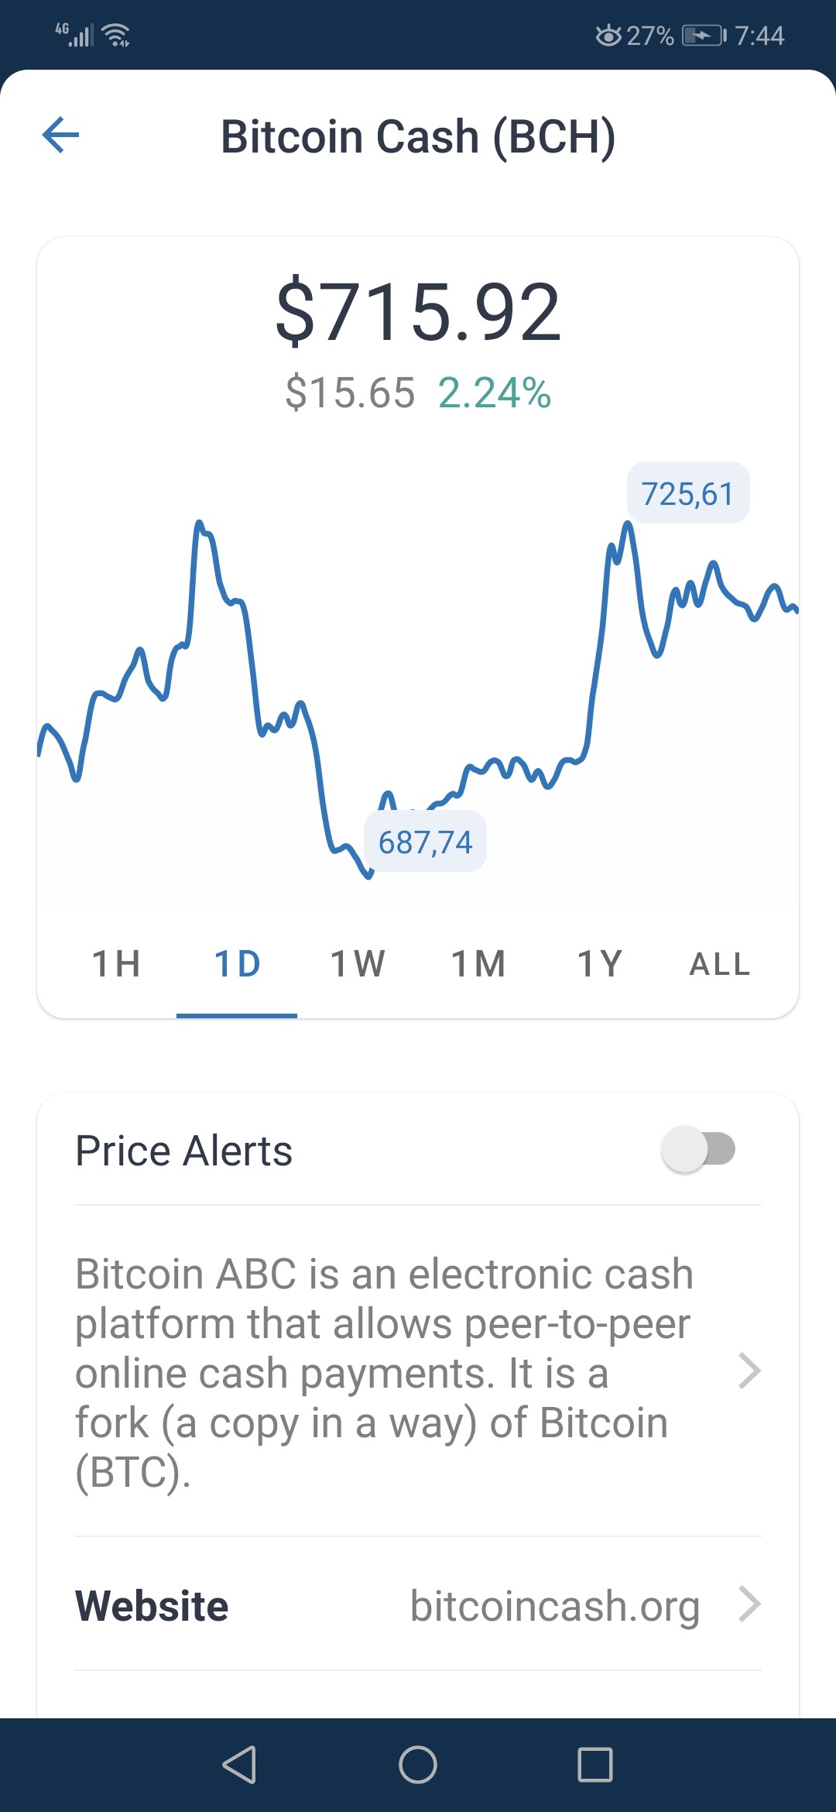Tap the Wi-Fi status icon
Viewport: 836px width, 1812px height.
[x=117, y=35]
